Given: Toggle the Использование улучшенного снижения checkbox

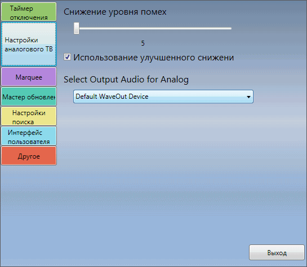Looking at the screenshot, I should (67, 57).
